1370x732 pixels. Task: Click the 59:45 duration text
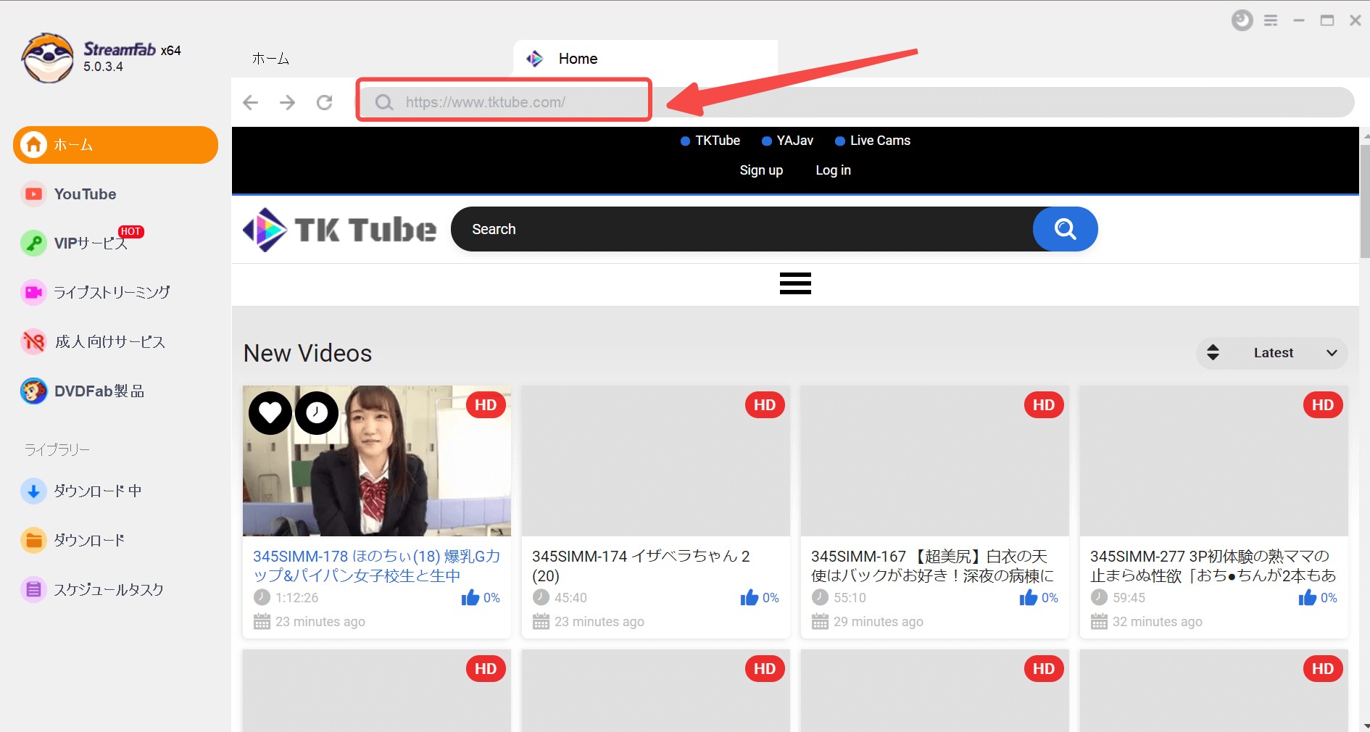1129,598
